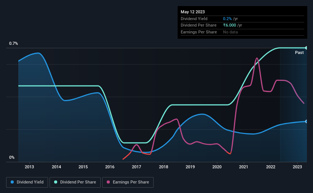
Task: Click the May 12 2023 tooltip date
Action: pos(193,12)
